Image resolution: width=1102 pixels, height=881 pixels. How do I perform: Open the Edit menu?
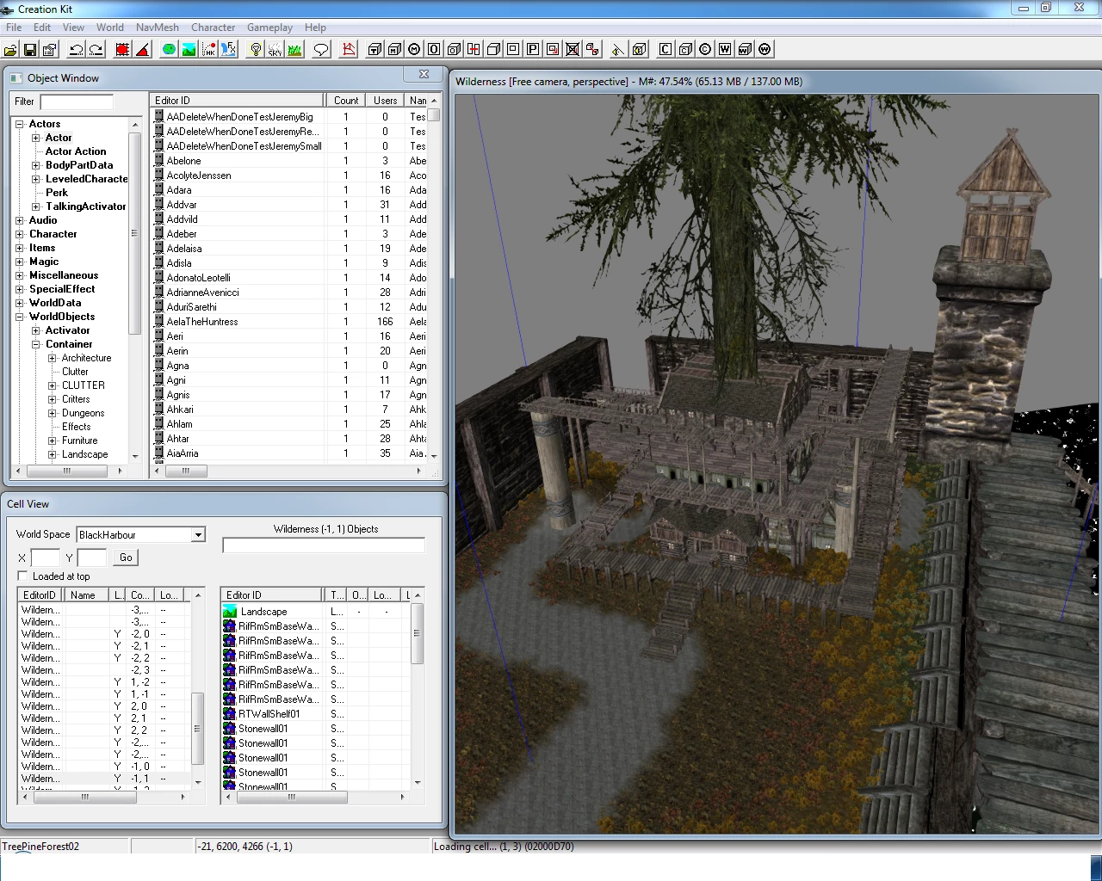[42, 28]
